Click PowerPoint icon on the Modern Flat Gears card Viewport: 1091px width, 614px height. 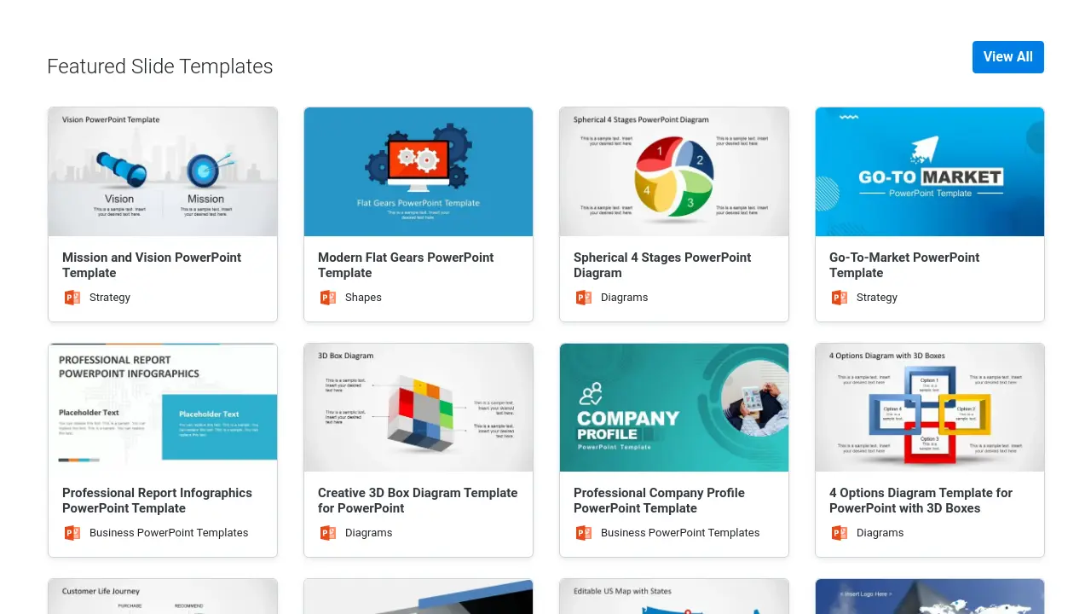[x=328, y=298]
